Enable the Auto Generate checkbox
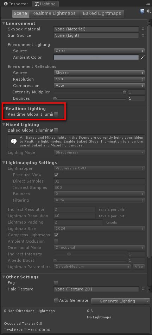Viewport: 152px width, 335px height. (56, 301)
